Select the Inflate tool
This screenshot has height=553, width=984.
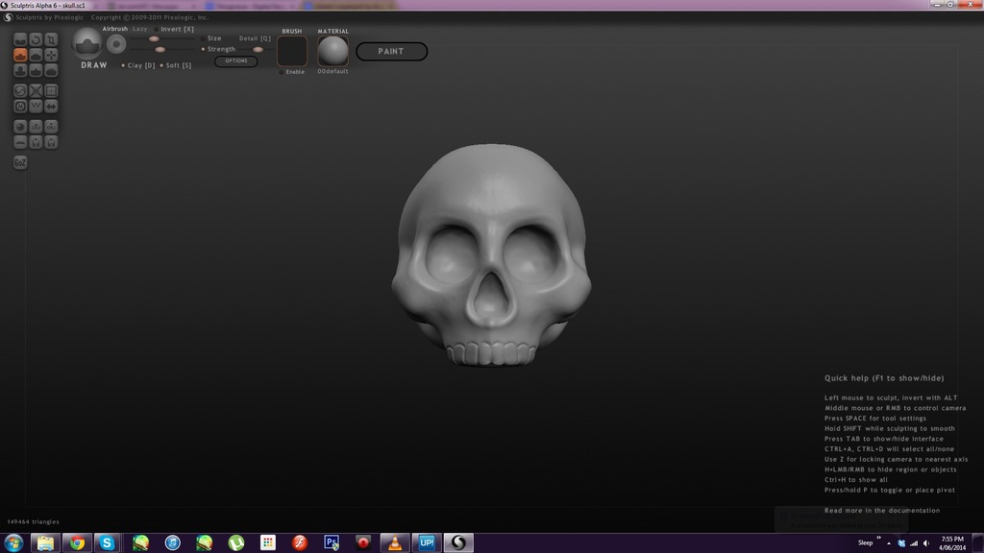point(20,70)
